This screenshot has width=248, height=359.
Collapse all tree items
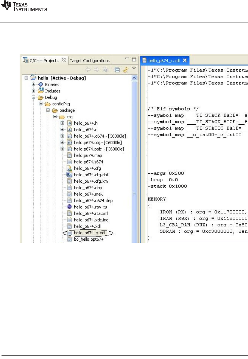pos(117,70)
